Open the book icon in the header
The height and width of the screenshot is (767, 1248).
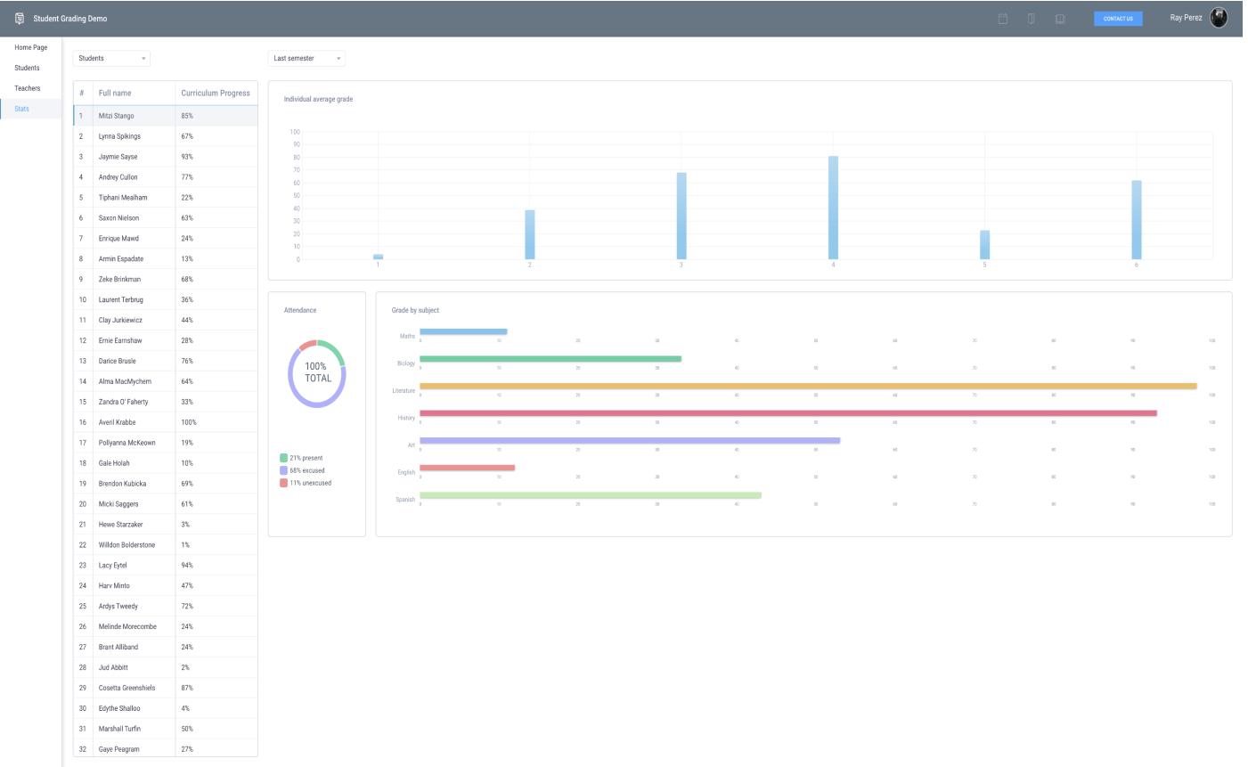[1059, 18]
